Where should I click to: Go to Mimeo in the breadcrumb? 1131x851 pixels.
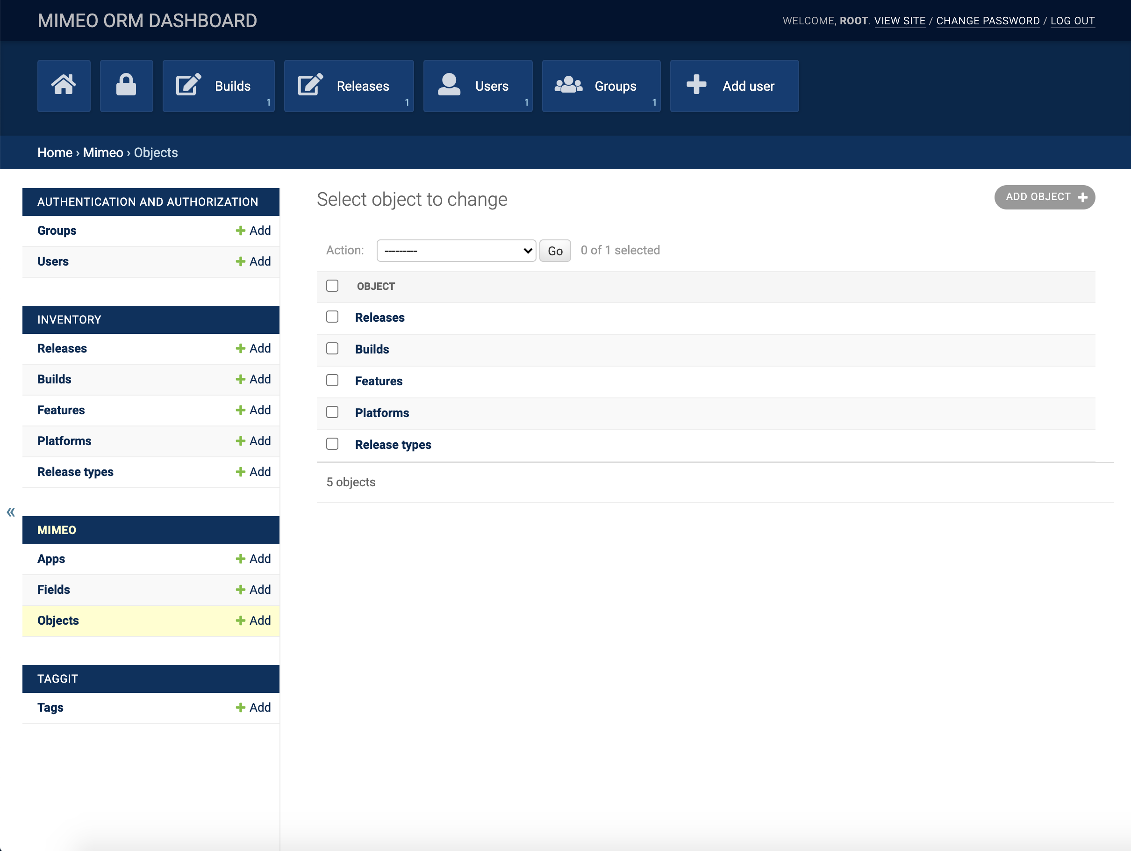[103, 152]
